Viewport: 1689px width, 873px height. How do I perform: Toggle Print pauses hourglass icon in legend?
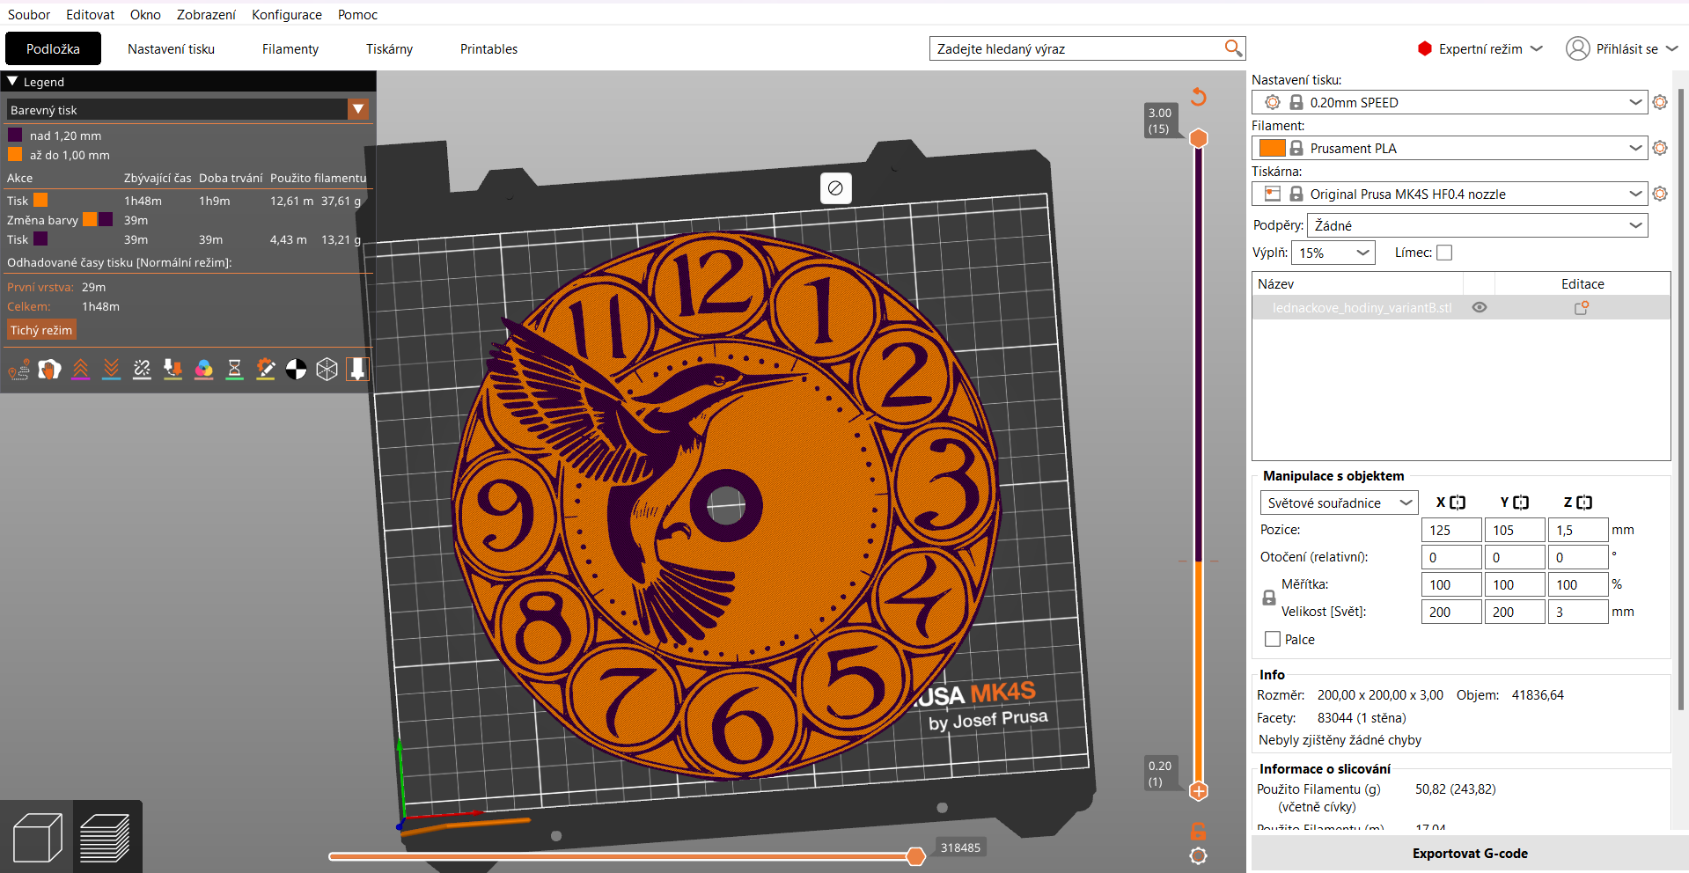click(234, 370)
